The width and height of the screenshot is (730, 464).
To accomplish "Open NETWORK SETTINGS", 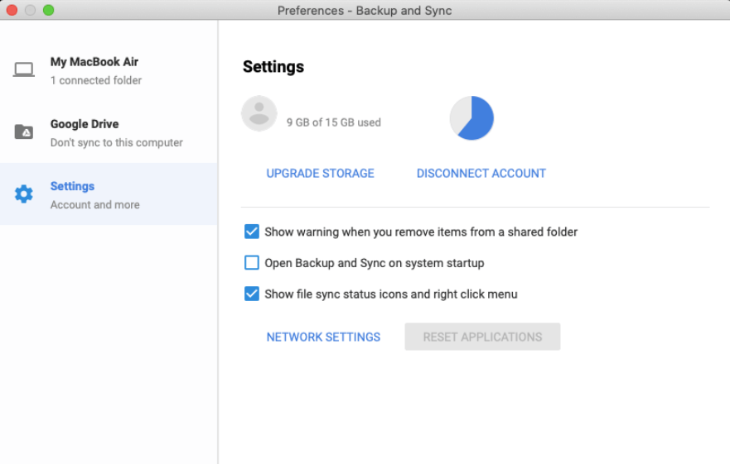I will pos(323,337).
